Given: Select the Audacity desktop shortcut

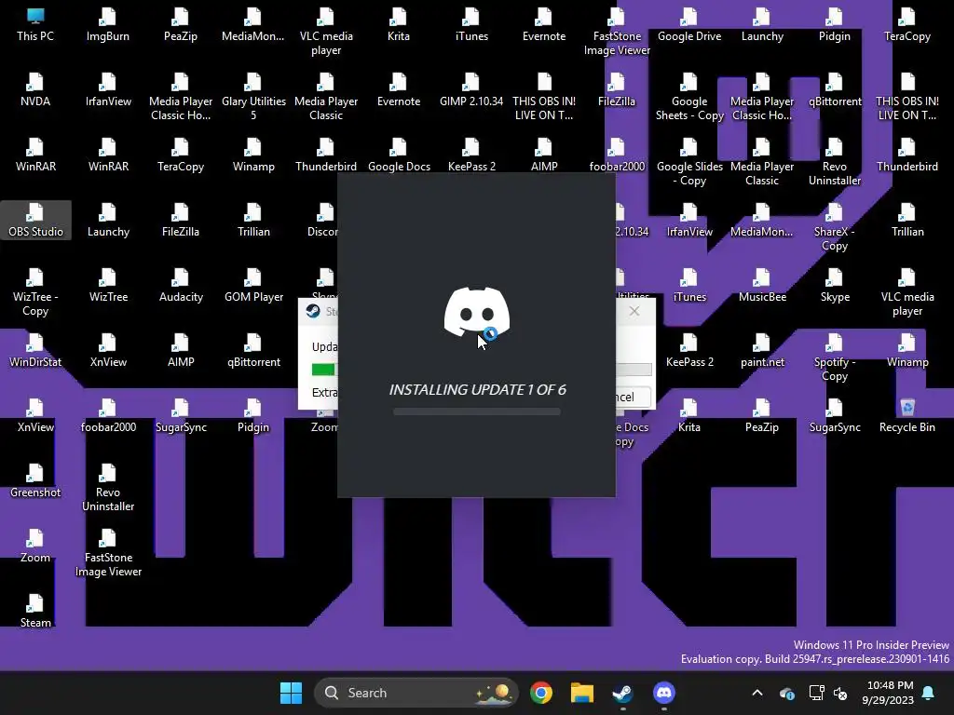Looking at the screenshot, I should point(181,285).
